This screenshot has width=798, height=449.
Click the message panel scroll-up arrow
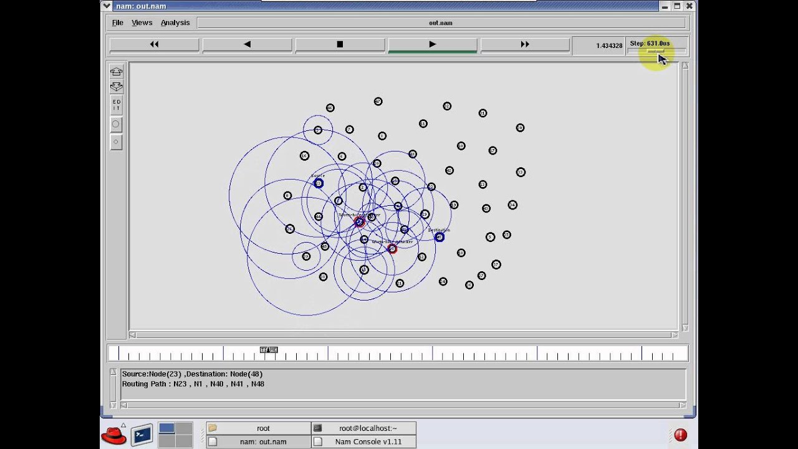point(113,372)
